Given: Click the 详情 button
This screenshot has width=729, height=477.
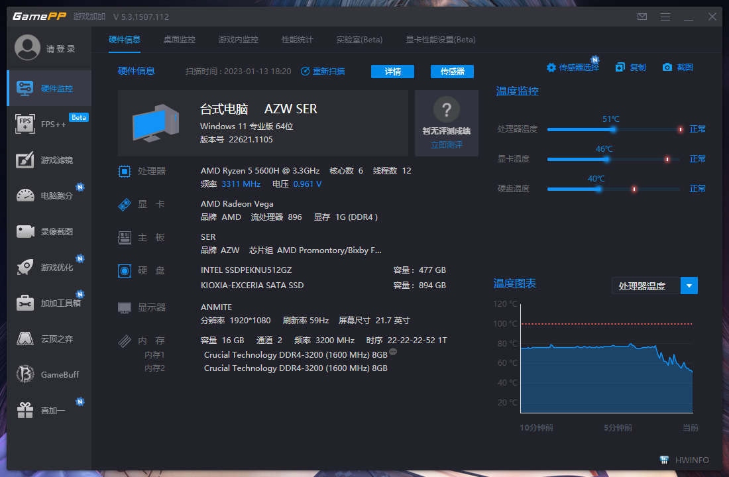Looking at the screenshot, I should click(392, 72).
